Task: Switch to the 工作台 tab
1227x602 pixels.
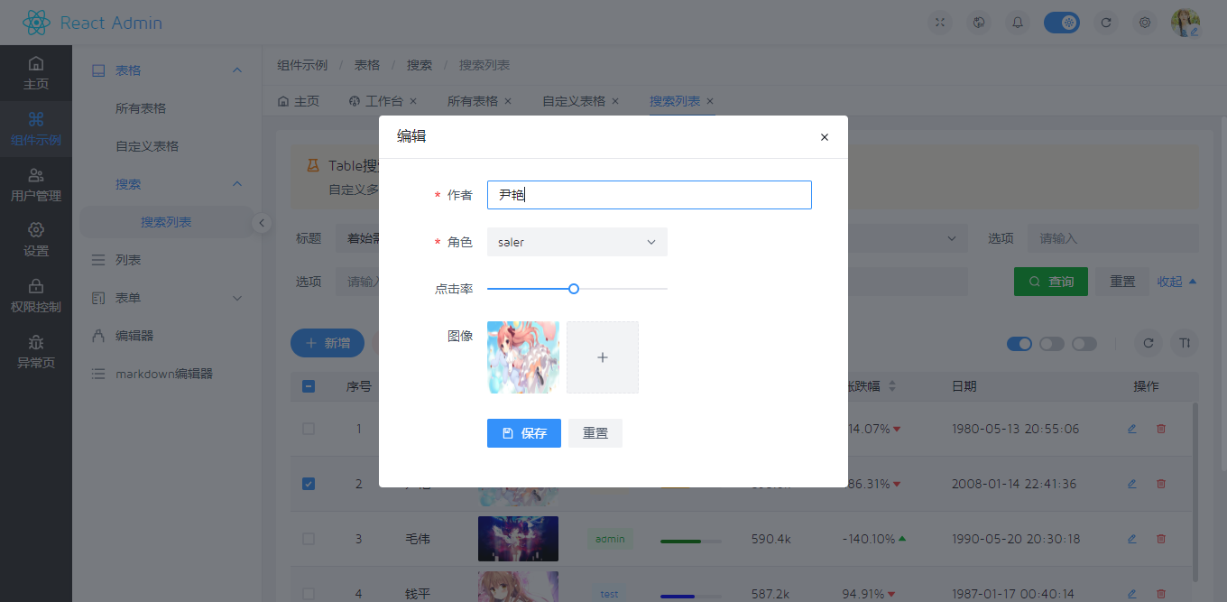Action: tap(383, 101)
